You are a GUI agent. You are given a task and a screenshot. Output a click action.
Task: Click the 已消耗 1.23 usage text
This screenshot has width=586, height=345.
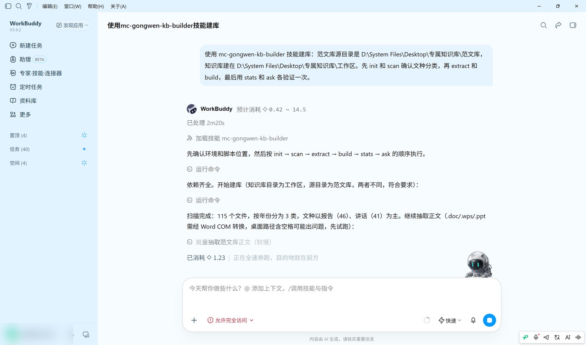[206, 258]
